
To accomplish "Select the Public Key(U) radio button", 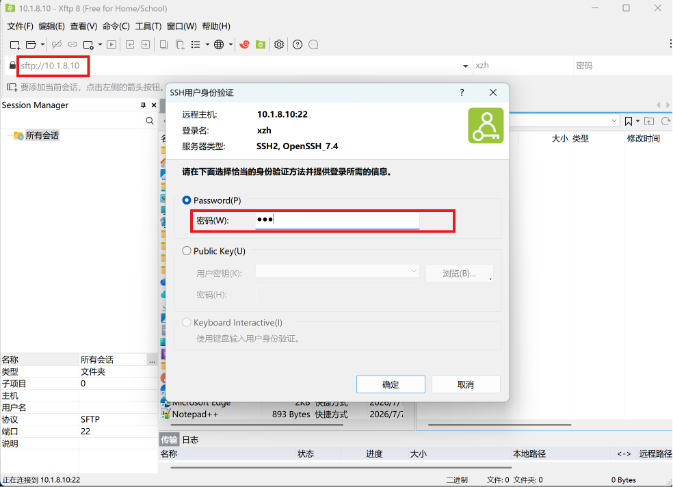I will [187, 251].
